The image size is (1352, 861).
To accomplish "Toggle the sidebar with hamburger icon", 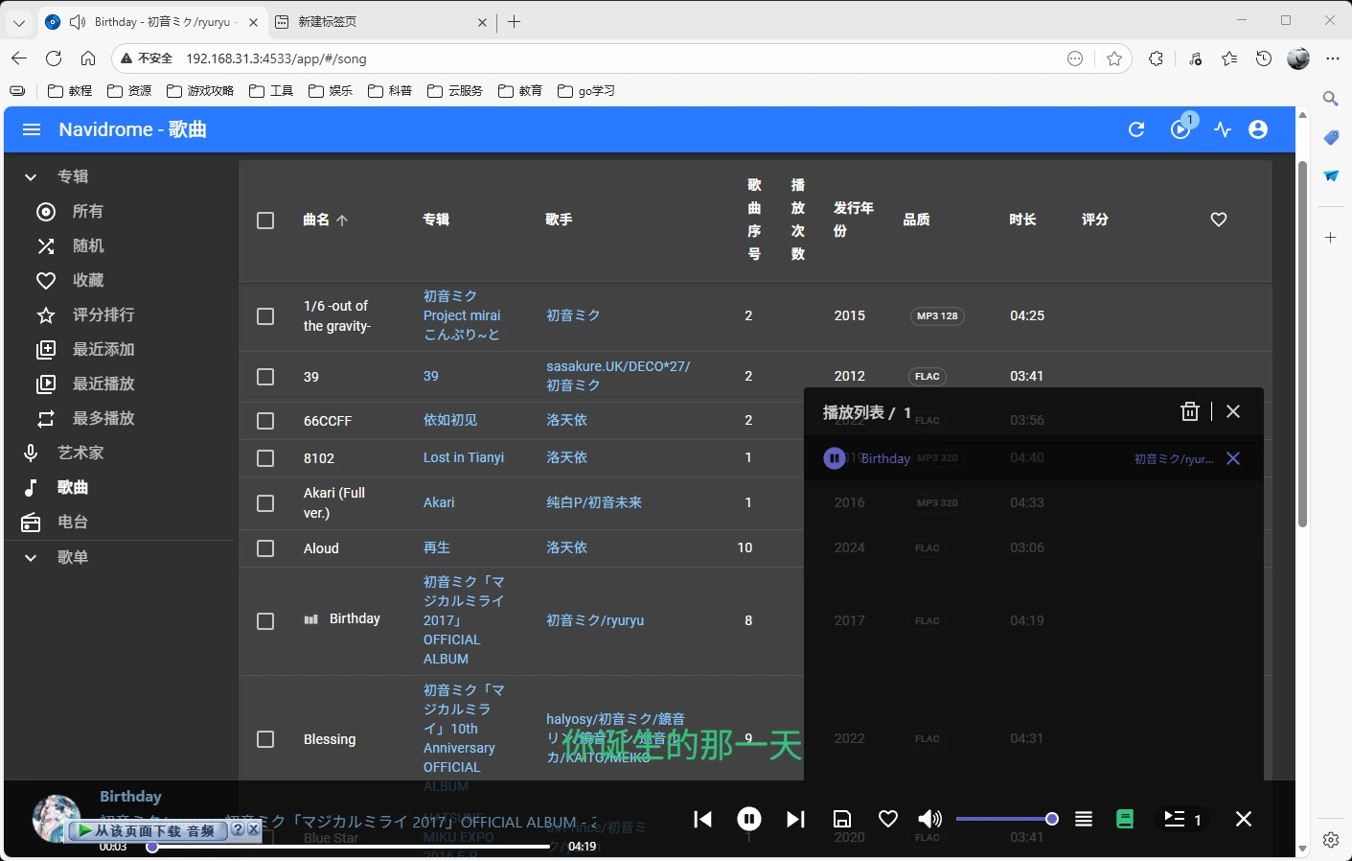I will point(32,129).
